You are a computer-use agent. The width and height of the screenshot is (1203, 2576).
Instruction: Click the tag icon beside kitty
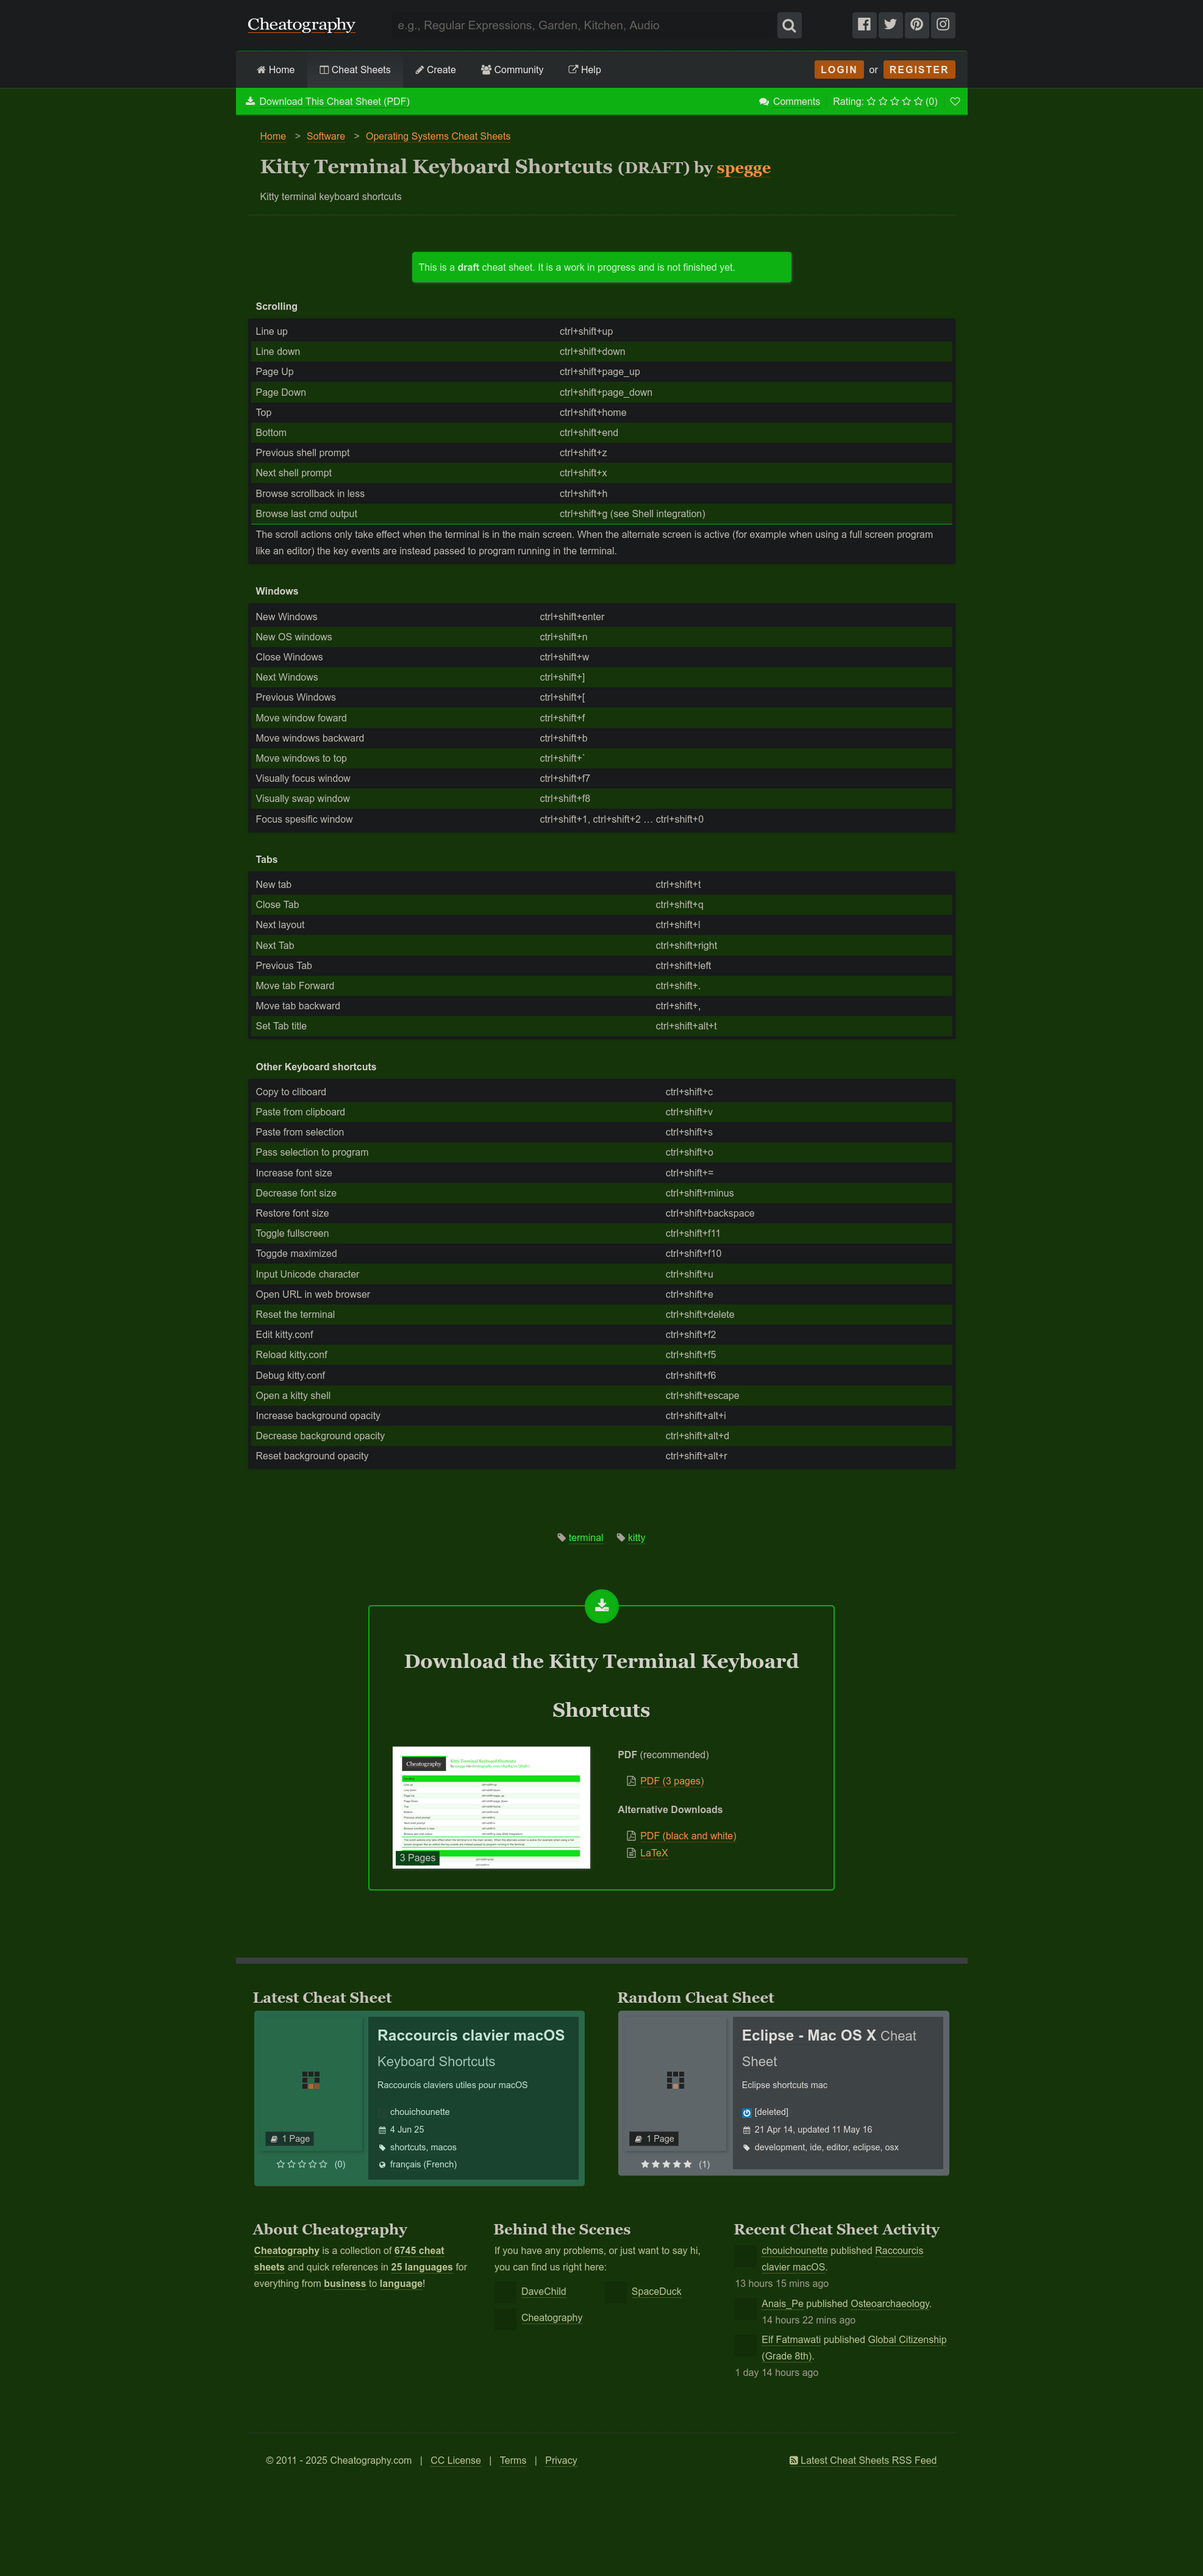pyautogui.click(x=621, y=1537)
